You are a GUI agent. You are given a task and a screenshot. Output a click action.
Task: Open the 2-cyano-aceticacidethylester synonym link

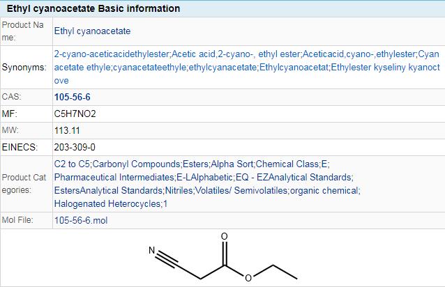tap(111, 54)
